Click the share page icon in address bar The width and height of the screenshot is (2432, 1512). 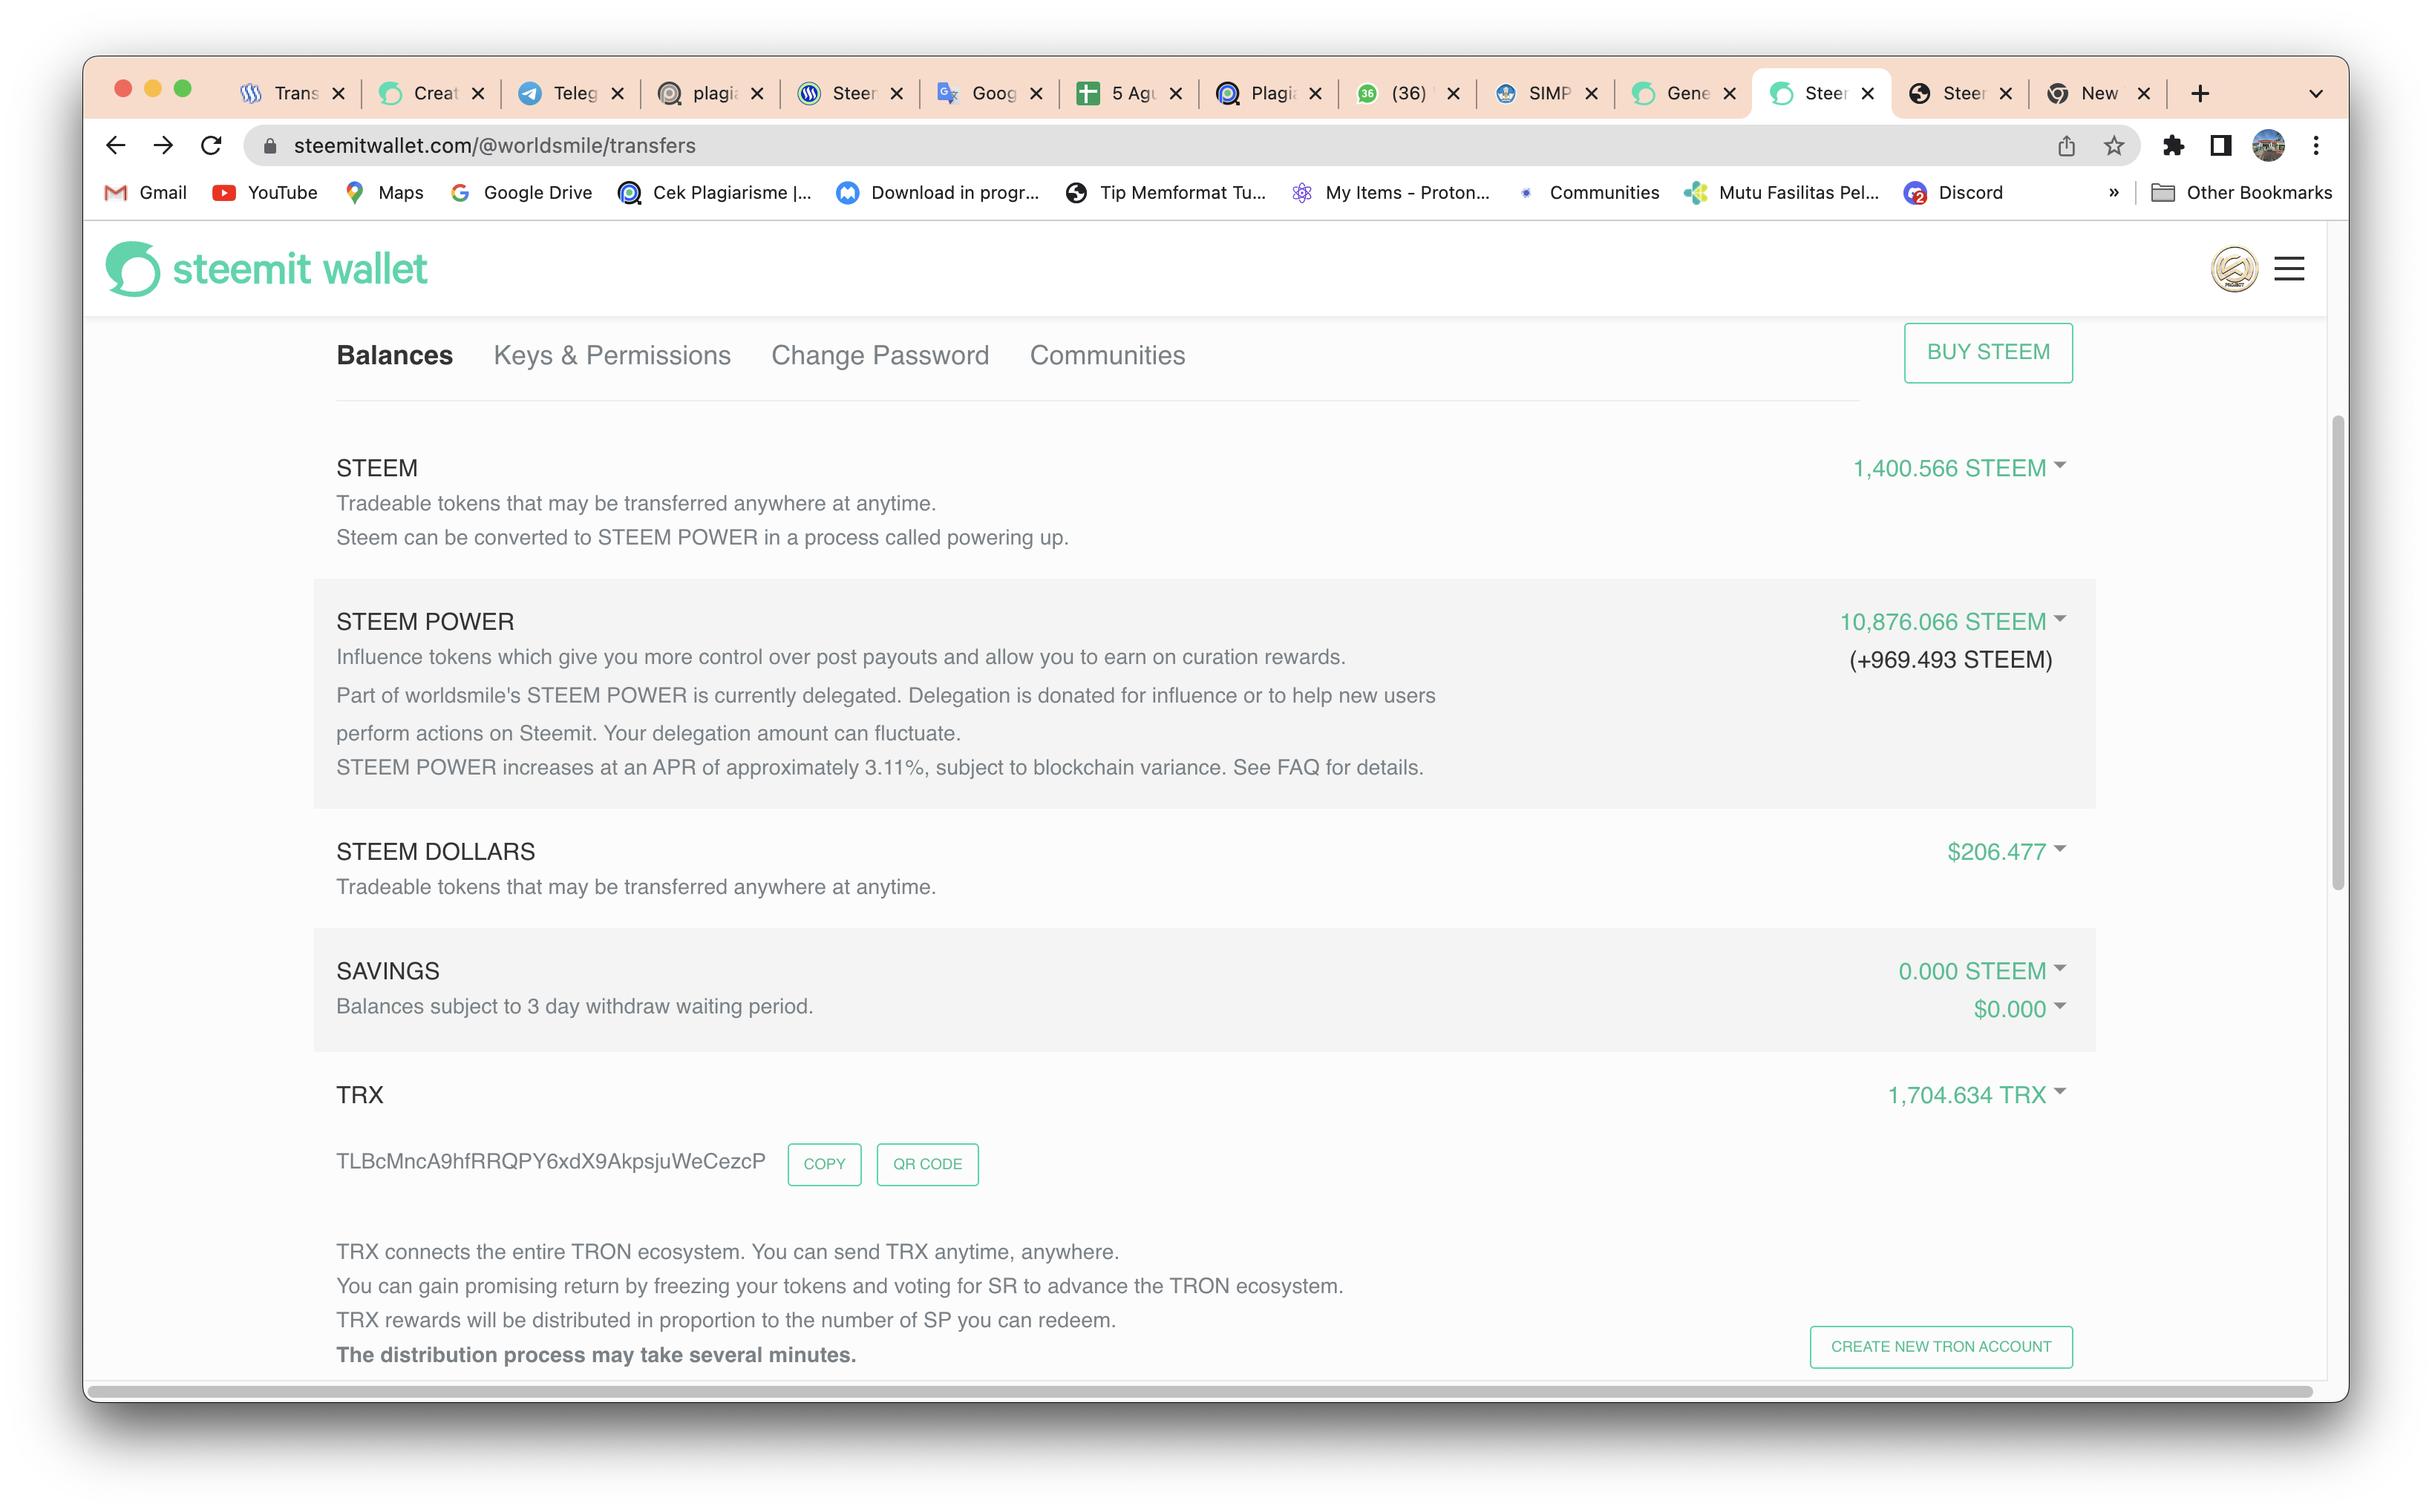tap(2066, 146)
